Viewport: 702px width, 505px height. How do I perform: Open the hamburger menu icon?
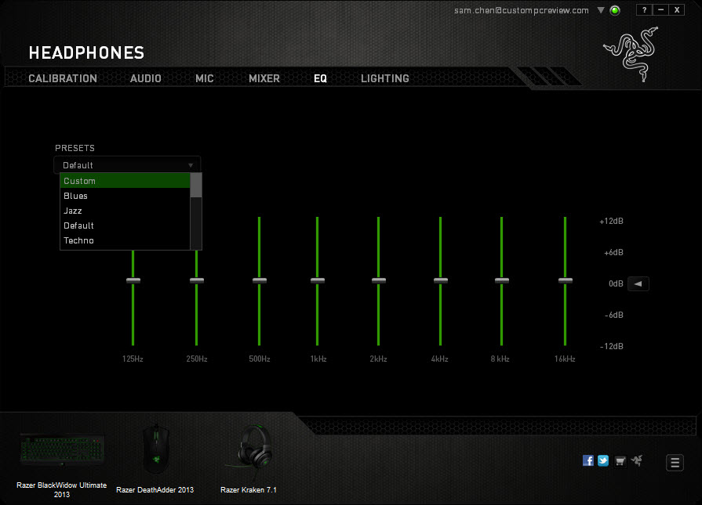(x=675, y=463)
